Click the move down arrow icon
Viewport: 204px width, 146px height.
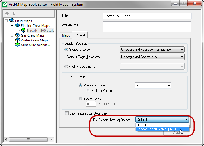(14, 14)
